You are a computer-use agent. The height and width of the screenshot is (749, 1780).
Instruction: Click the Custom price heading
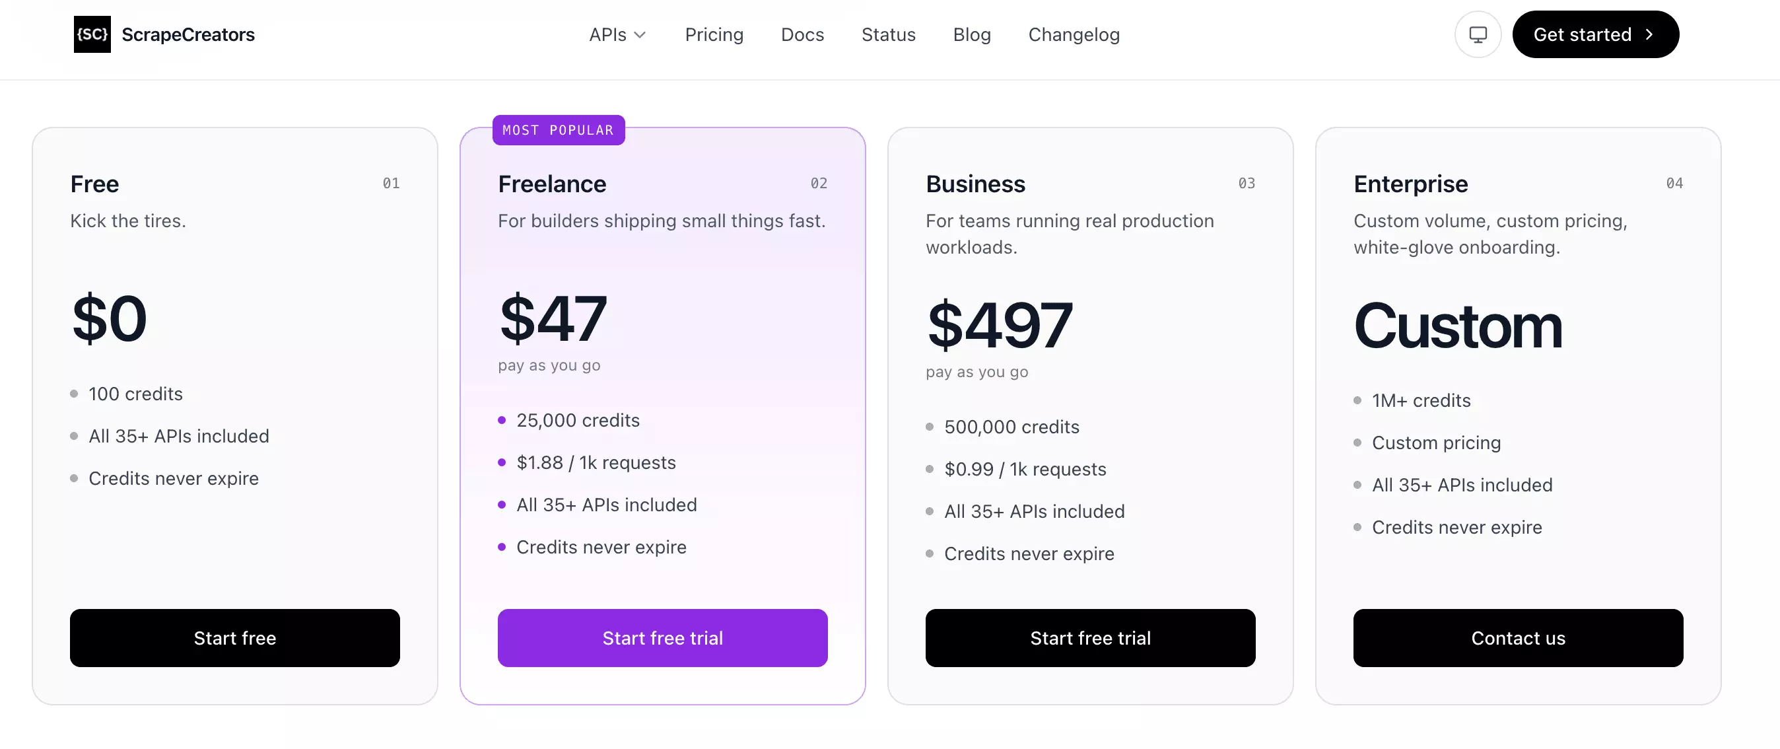(1457, 326)
